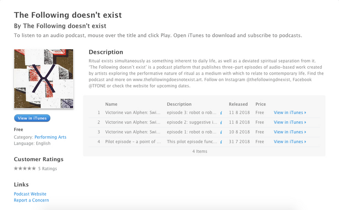Open the Performing Arts category link
Viewport: 339px width, 210px height.
tap(50, 137)
